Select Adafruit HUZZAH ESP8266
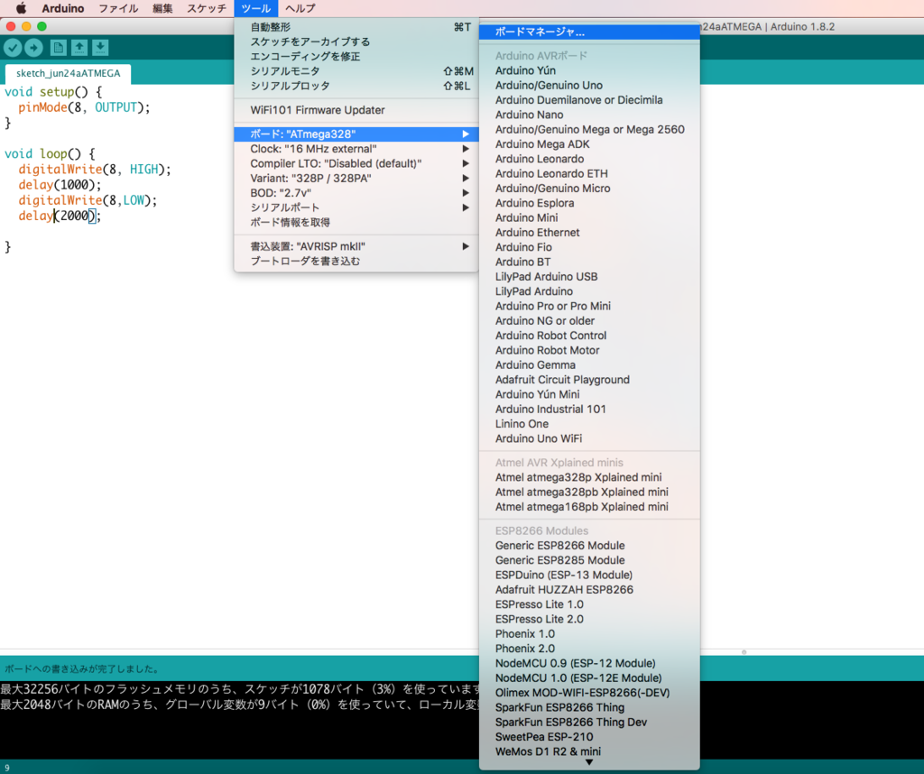 (x=589, y=590)
